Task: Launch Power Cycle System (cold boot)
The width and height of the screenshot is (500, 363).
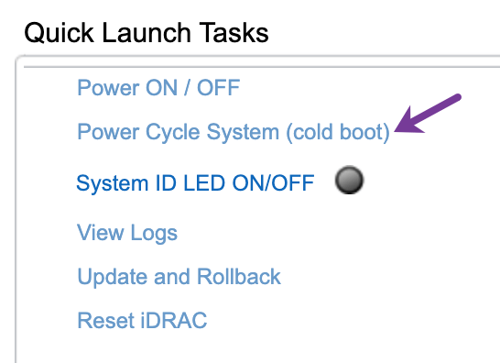Action: [234, 132]
